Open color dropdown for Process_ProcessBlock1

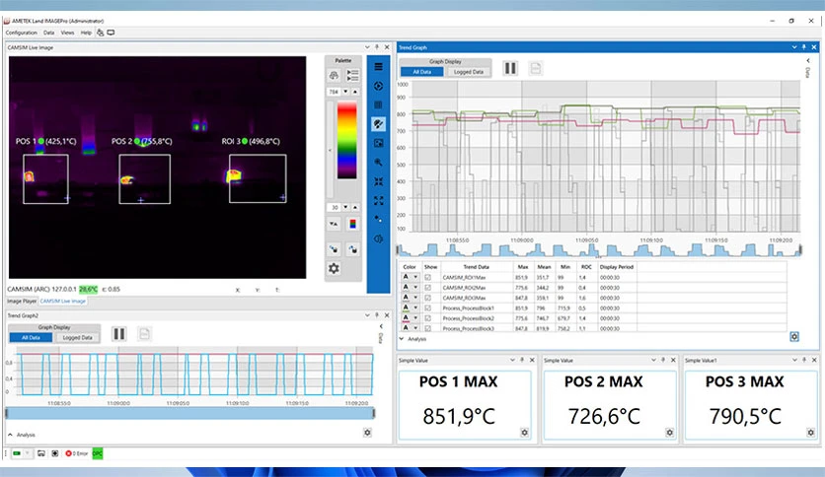click(415, 307)
